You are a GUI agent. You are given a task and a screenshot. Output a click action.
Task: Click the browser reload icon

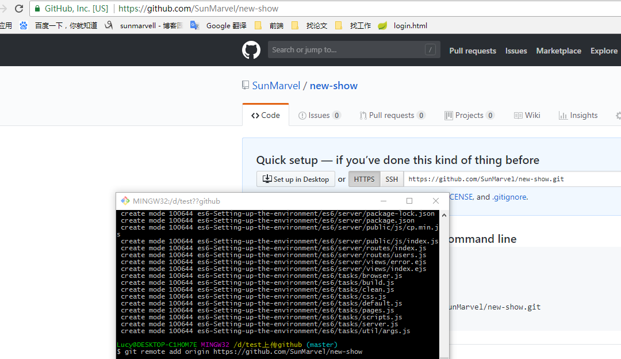(18, 8)
